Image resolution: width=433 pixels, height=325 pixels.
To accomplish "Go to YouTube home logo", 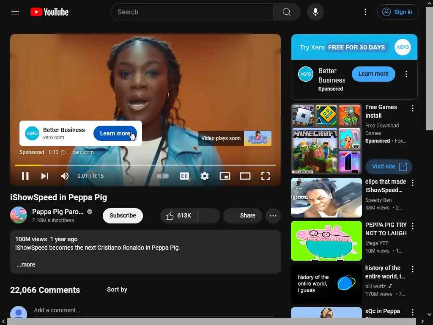I will [49, 12].
